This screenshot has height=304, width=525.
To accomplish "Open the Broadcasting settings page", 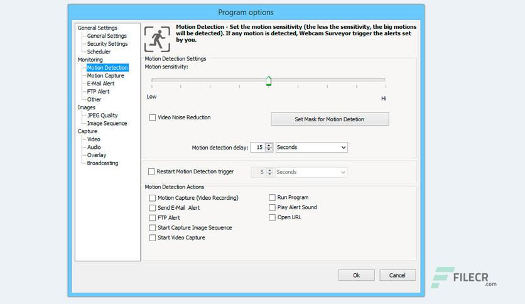I will 102,163.
